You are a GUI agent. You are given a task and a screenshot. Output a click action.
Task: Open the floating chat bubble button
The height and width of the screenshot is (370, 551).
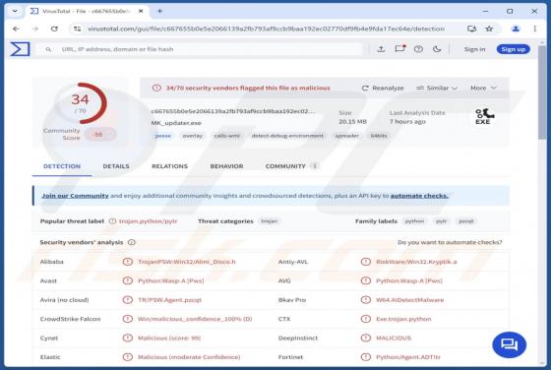click(510, 344)
